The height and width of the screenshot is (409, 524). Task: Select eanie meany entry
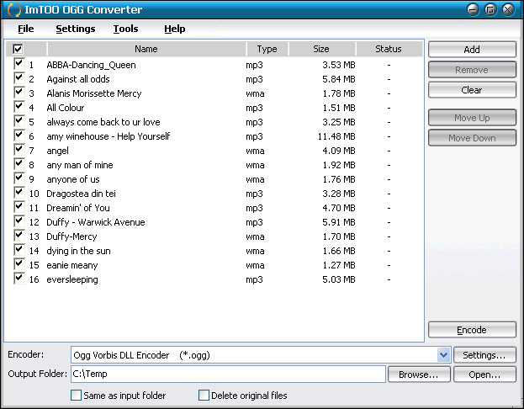click(72, 265)
